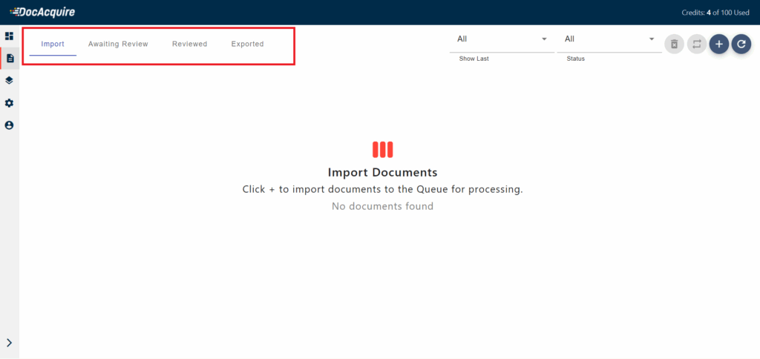760x359 pixels.
Task: Switch to the Import tab
Action: 53,45
